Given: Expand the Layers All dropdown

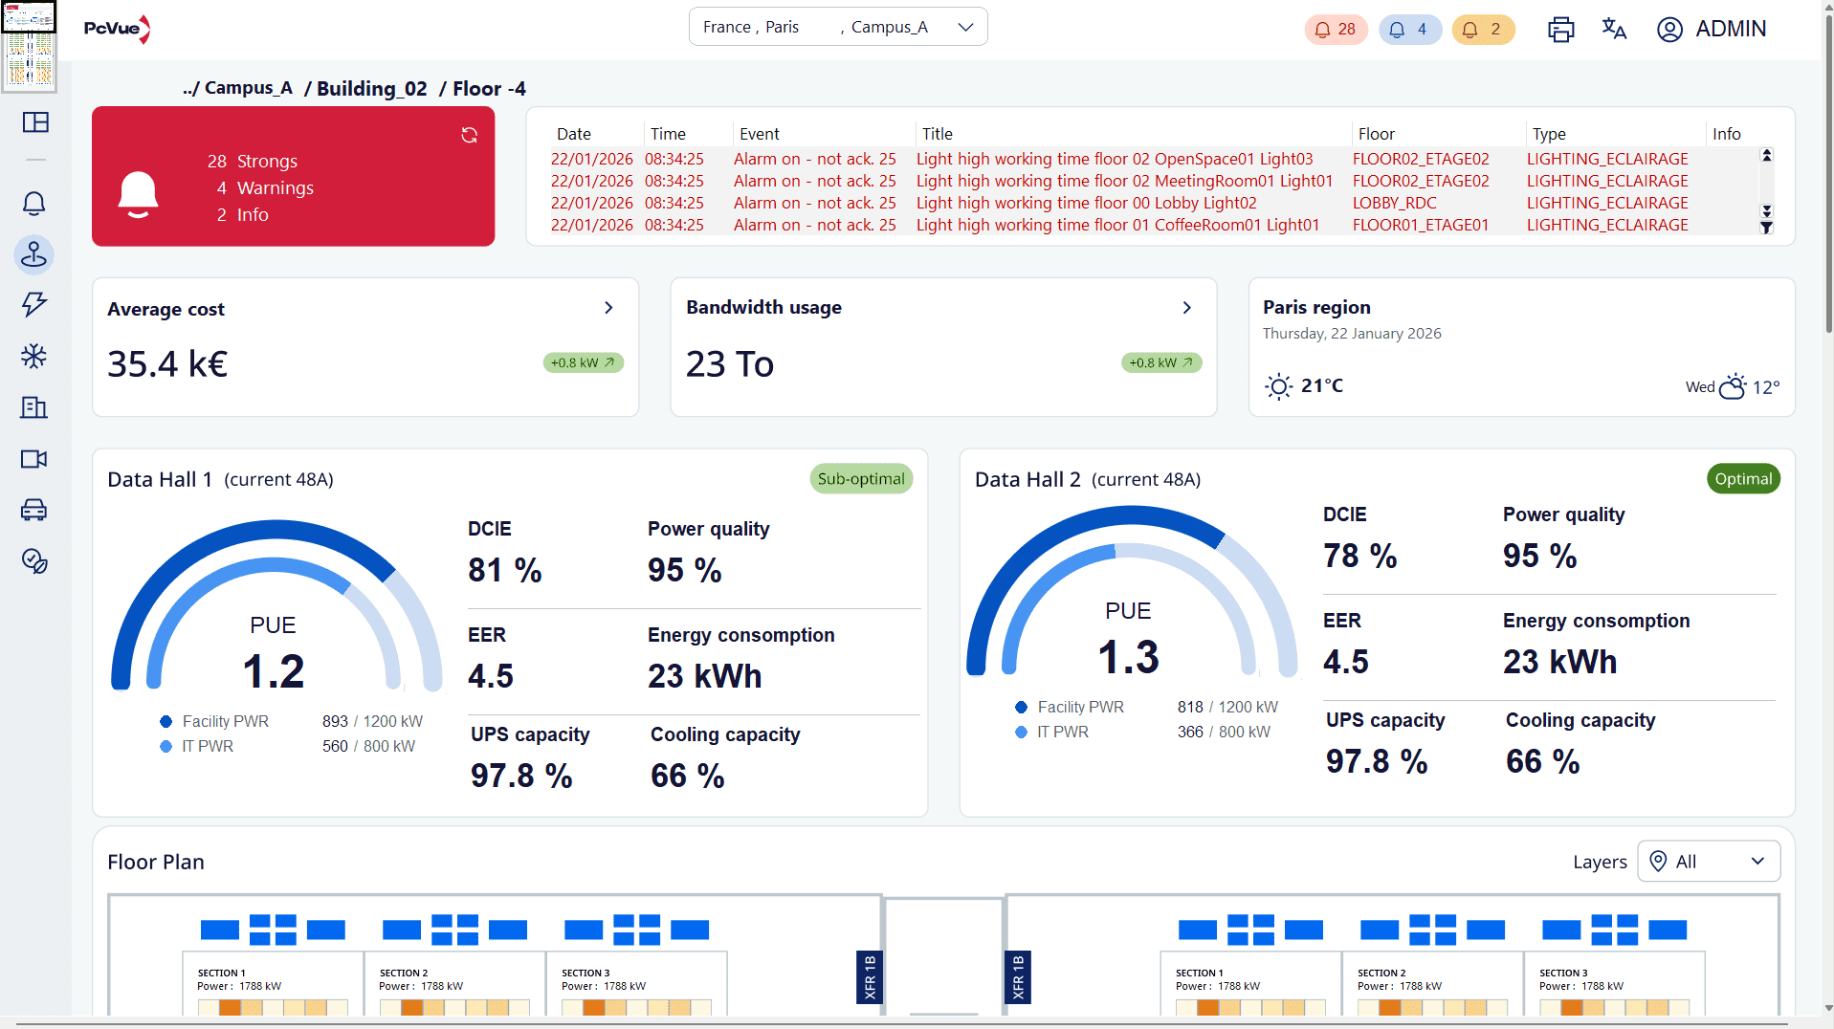Looking at the screenshot, I should (x=1709, y=861).
